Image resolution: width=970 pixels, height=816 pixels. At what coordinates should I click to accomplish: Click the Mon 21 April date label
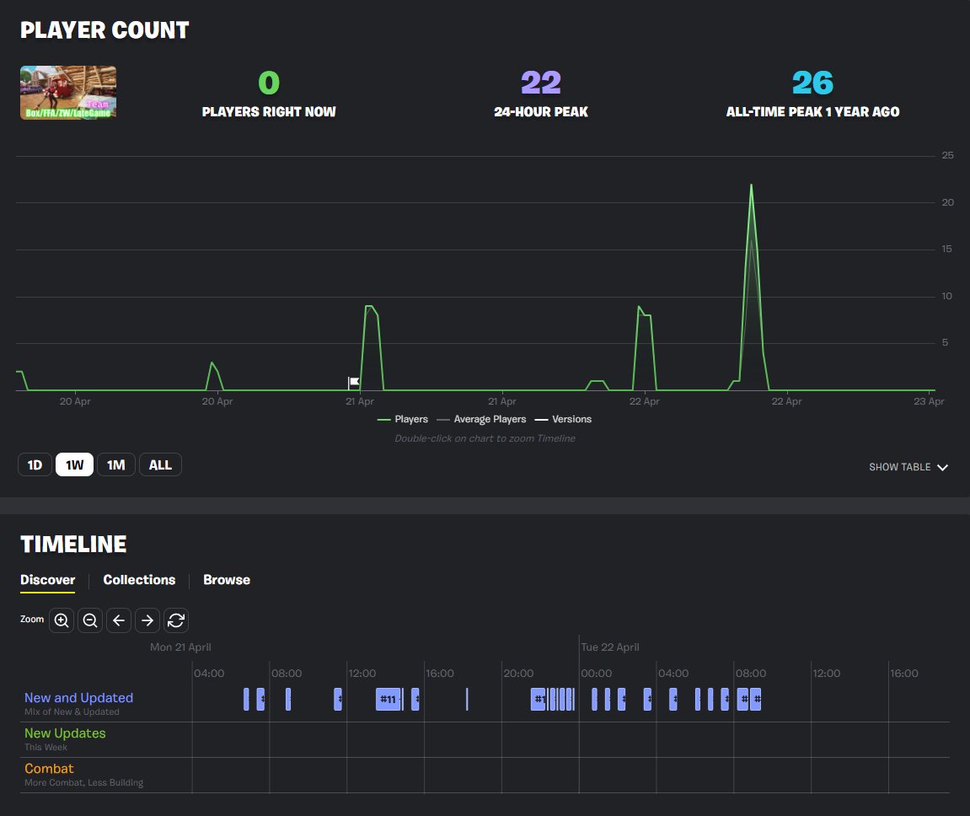[x=180, y=647]
